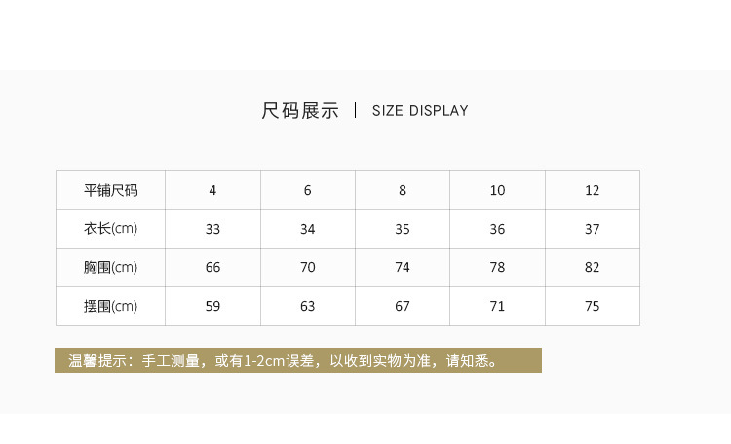This screenshot has height=444, width=731.
Task: Select the 摆围 value 75 cell
Action: click(593, 306)
